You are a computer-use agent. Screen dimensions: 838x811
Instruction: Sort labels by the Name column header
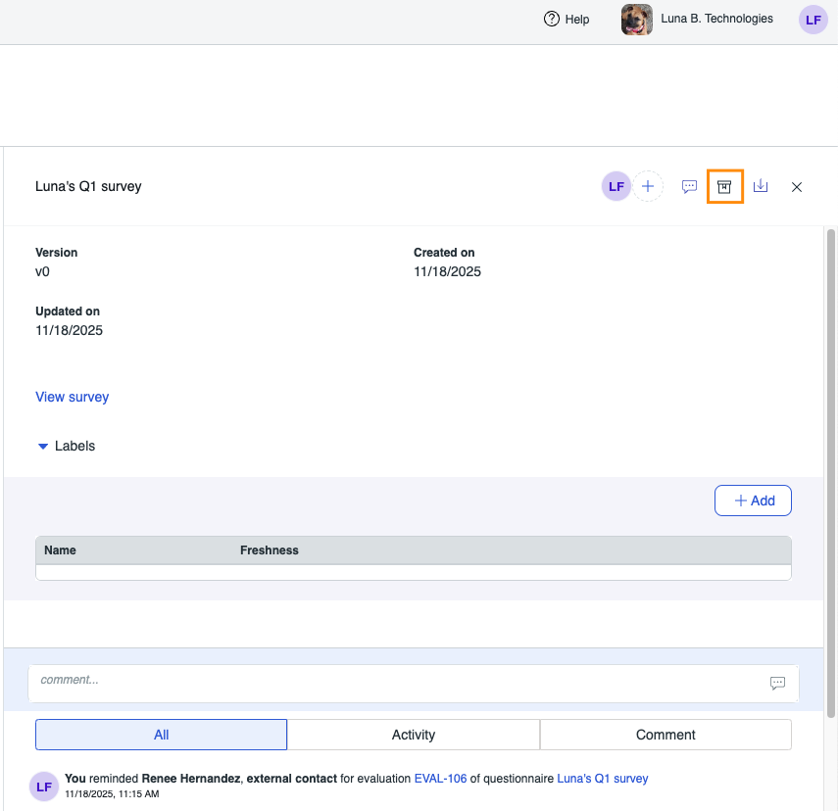(61, 550)
